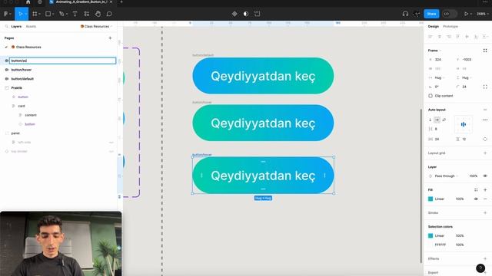Select the Pen tool
This screenshot has width=492, height=276.
click(61, 14)
